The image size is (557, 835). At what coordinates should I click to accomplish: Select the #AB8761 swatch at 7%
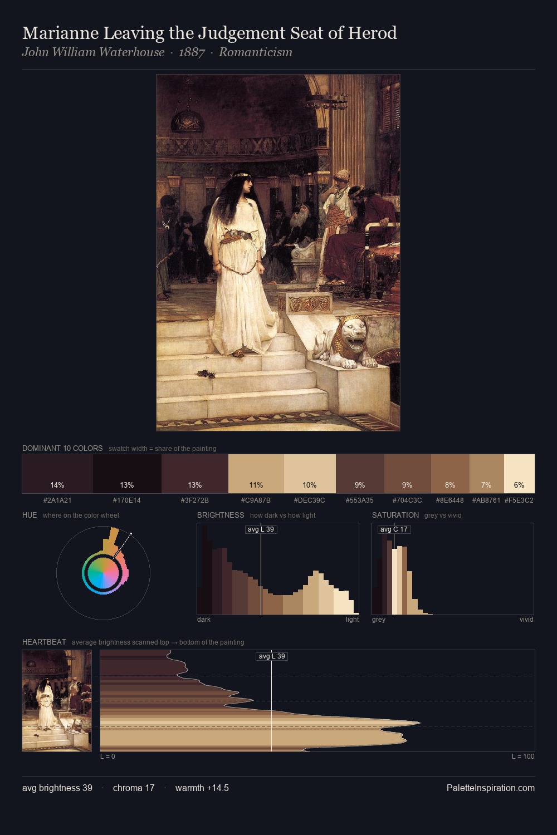coord(486,474)
